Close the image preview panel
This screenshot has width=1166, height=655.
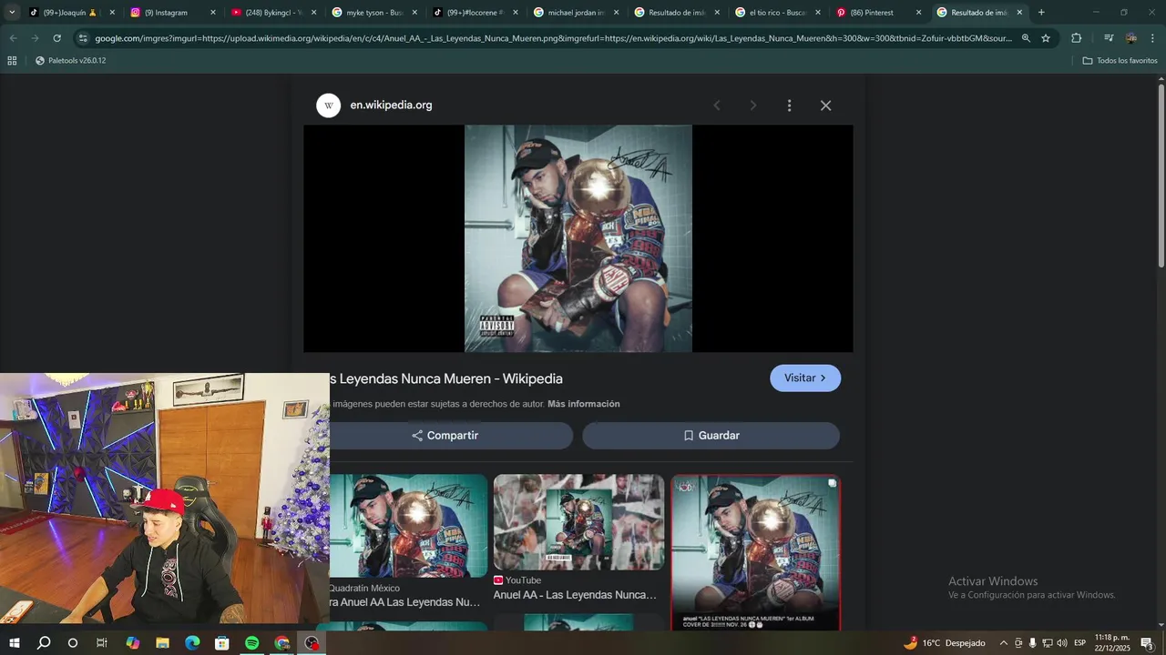tap(825, 106)
